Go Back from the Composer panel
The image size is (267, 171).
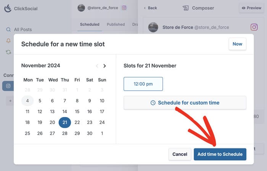(150, 8)
